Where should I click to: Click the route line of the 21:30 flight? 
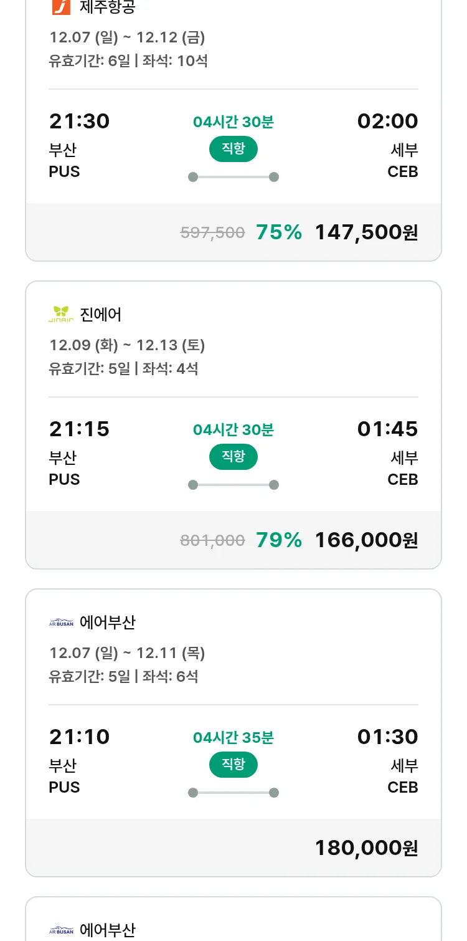[x=233, y=177]
